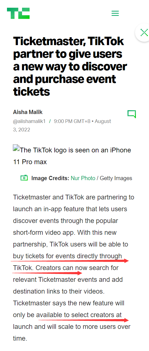This screenshot has width=149, height=351.
Task: Click the red arrow under 'buy tickets'
Action: (70, 261)
